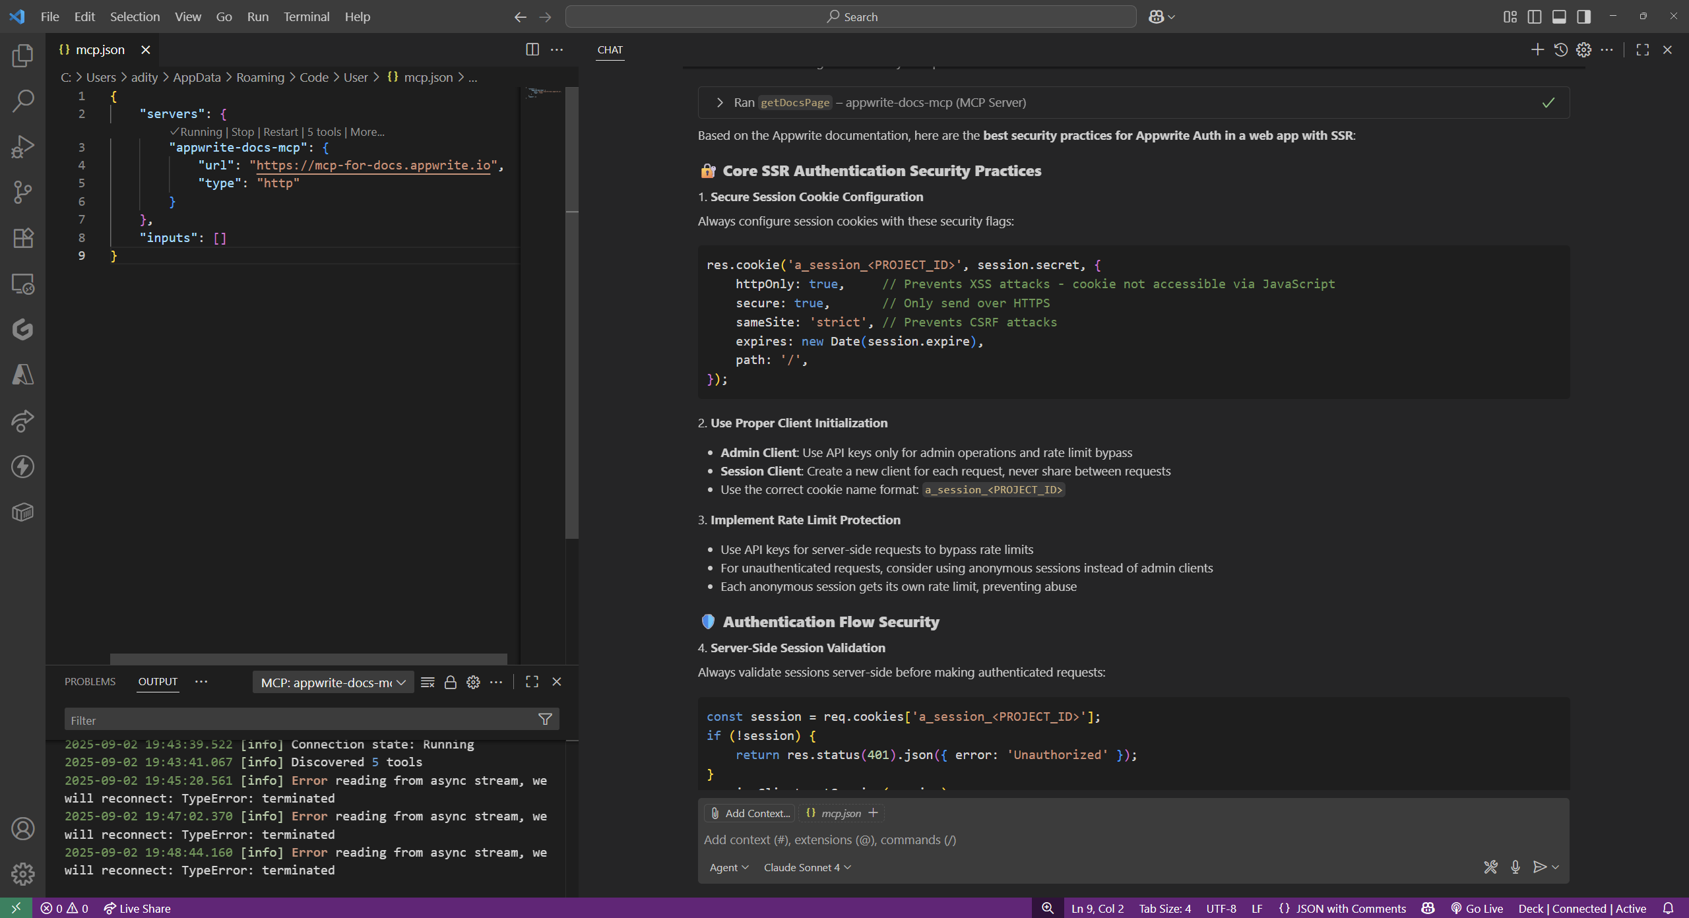Maximize the chat panel

coord(1643,49)
